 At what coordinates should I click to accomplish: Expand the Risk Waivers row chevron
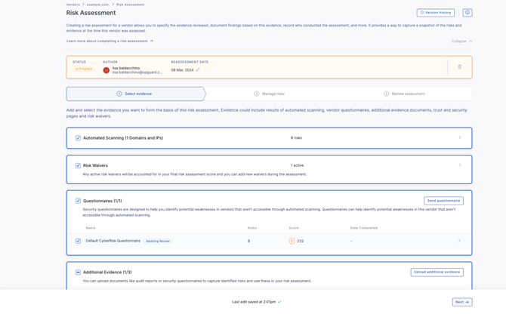460,165
